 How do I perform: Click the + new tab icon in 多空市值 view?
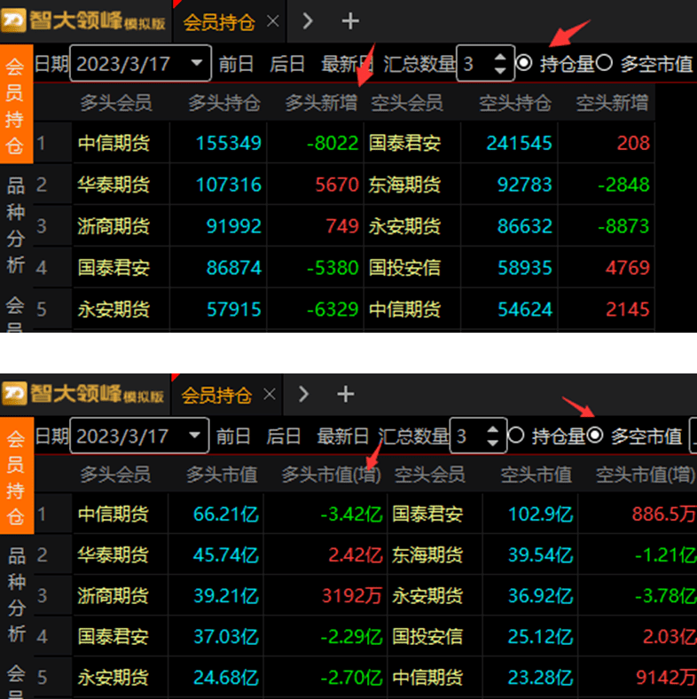[346, 394]
